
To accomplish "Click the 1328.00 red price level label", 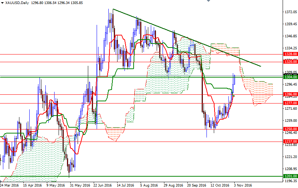I will tap(290, 54).
